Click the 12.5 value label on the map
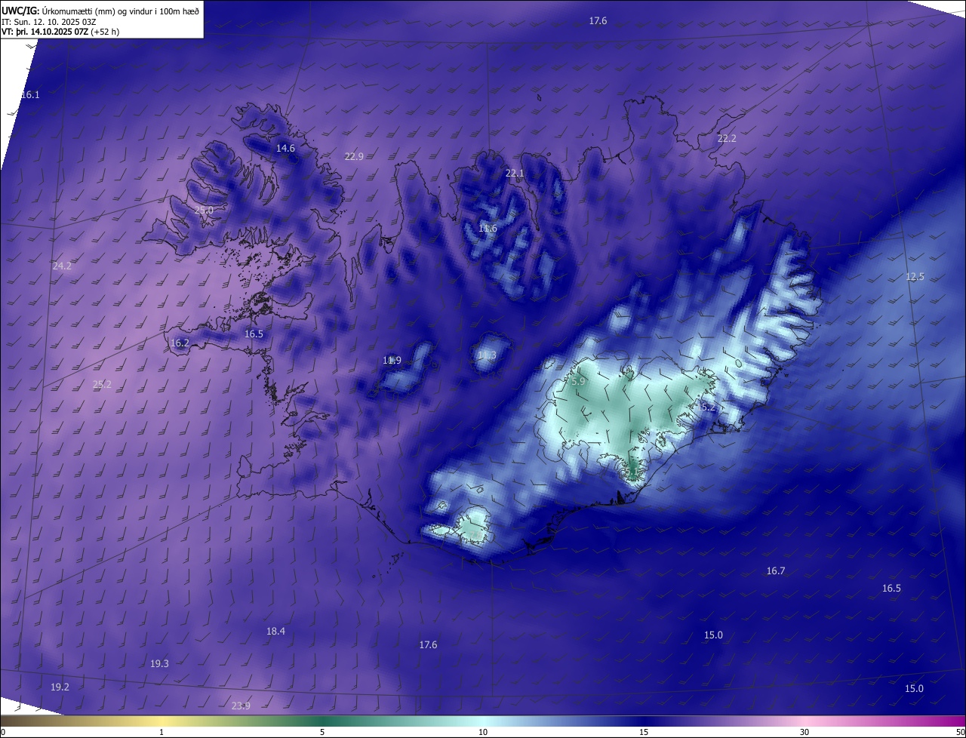Image resolution: width=966 pixels, height=738 pixels. (x=915, y=277)
